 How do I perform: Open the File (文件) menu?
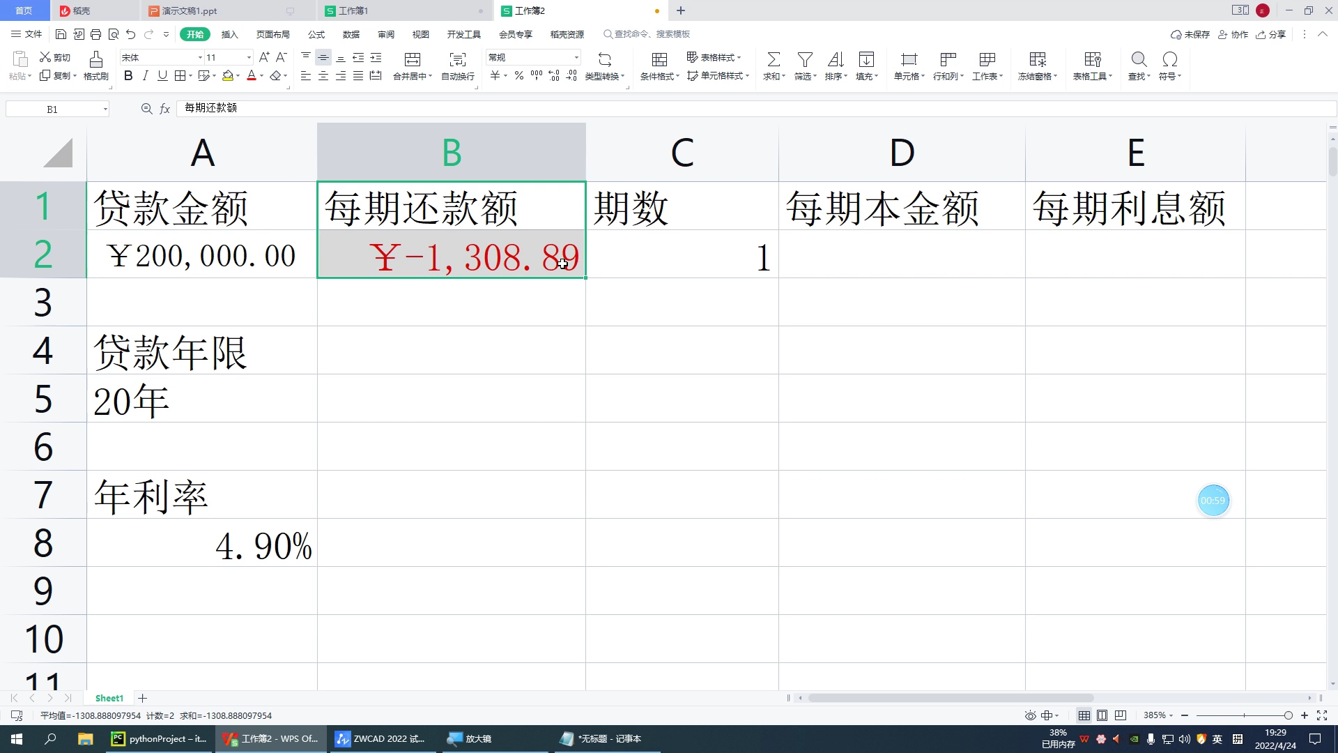[x=27, y=34]
